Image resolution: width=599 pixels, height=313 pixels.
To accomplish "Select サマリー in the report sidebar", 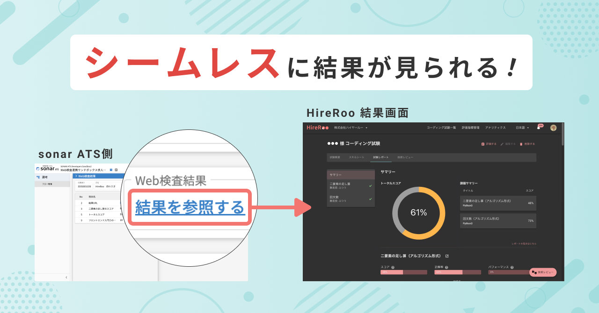I will (x=351, y=175).
